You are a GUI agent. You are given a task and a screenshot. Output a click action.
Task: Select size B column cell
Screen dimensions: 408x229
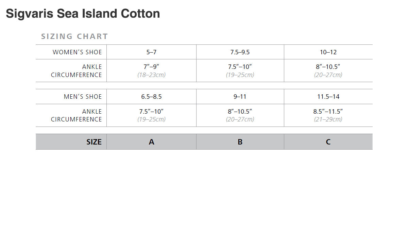pos(240,142)
